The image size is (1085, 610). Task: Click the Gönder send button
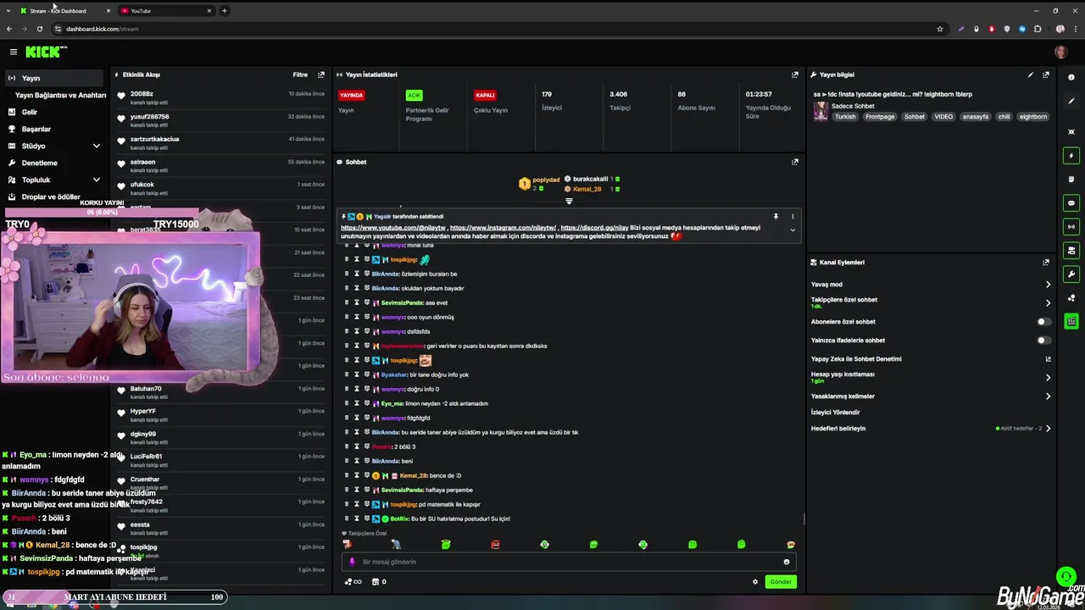[x=781, y=582]
